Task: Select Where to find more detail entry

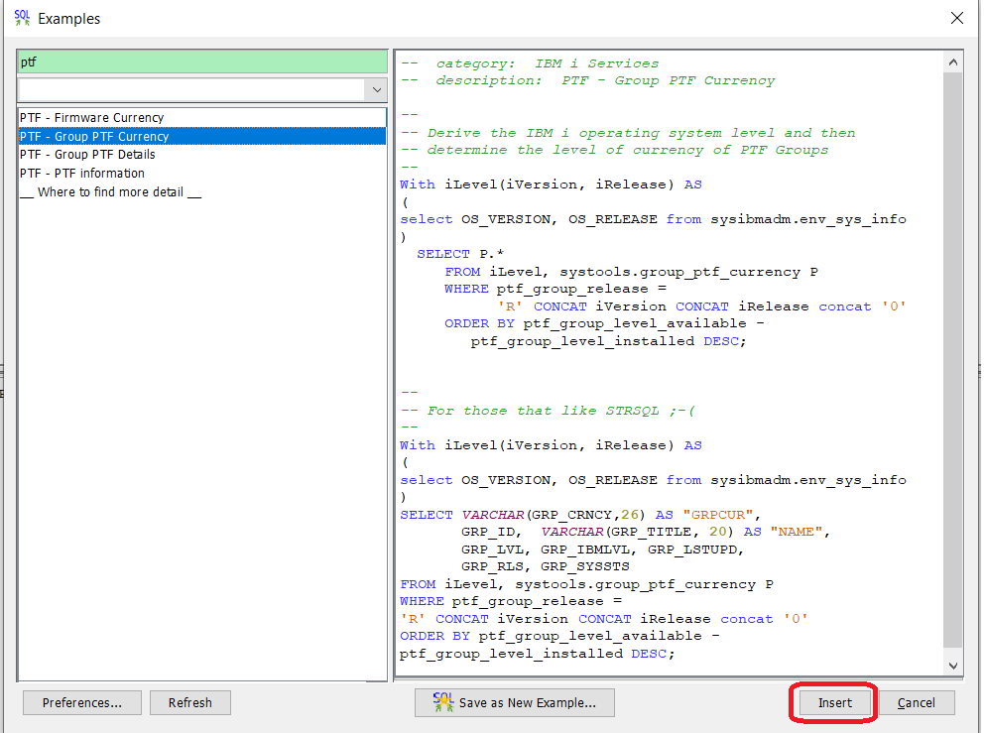Action: tap(202, 192)
